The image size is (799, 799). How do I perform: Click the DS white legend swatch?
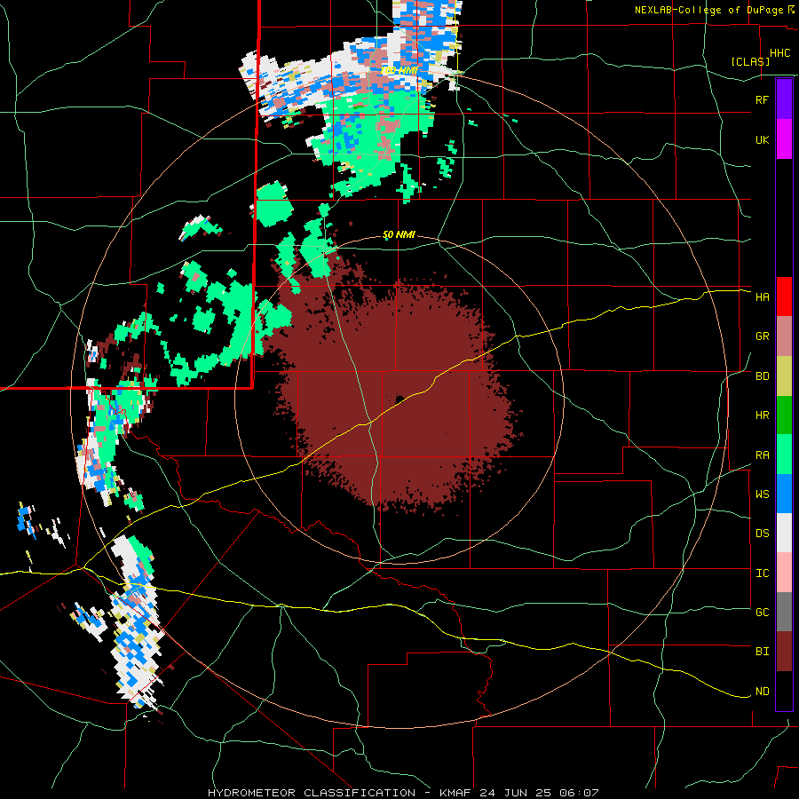coord(784,533)
